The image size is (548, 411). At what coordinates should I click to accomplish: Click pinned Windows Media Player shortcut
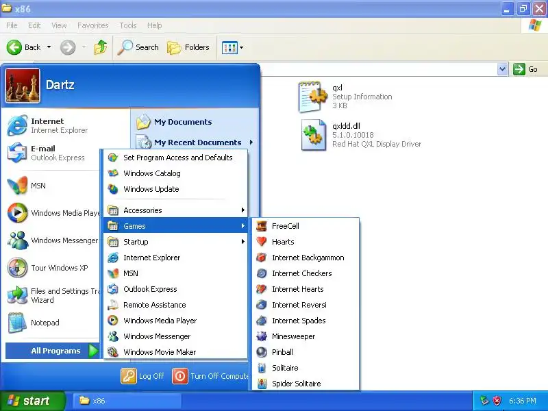(x=53, y=213)
